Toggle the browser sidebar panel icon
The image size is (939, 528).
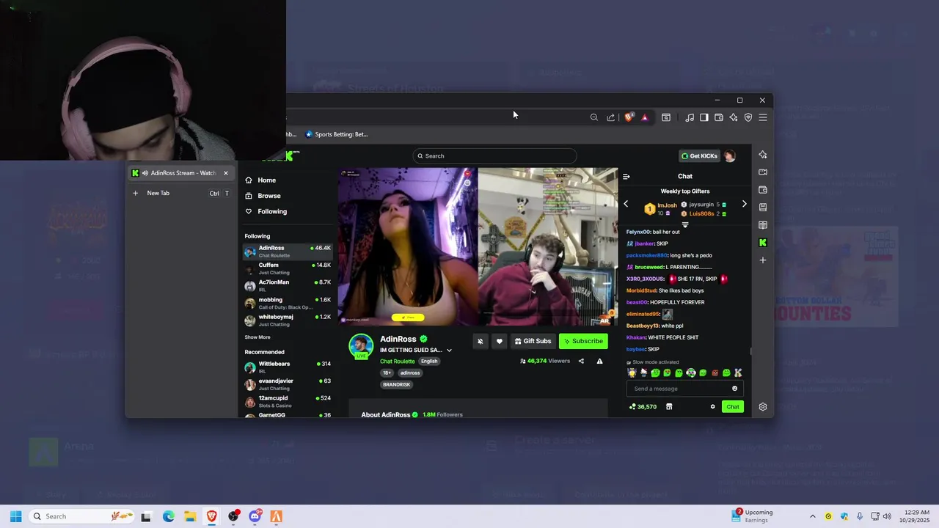704,117
